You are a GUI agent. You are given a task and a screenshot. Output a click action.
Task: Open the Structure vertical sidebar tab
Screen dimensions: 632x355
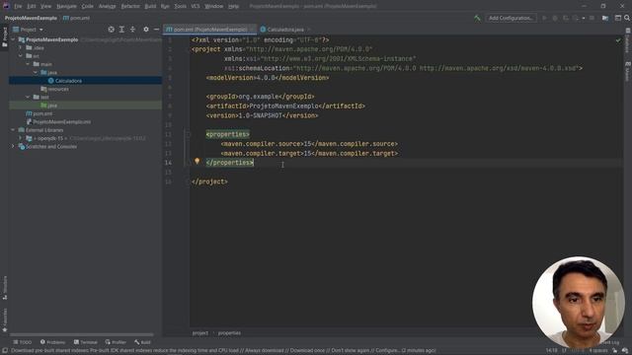click(x=5, y=288)
